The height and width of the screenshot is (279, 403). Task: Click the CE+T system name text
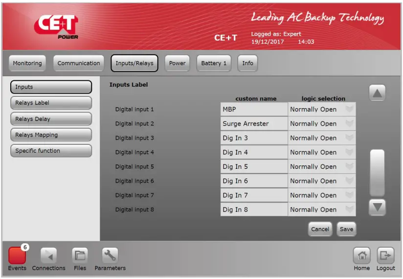tap(225, 38)
